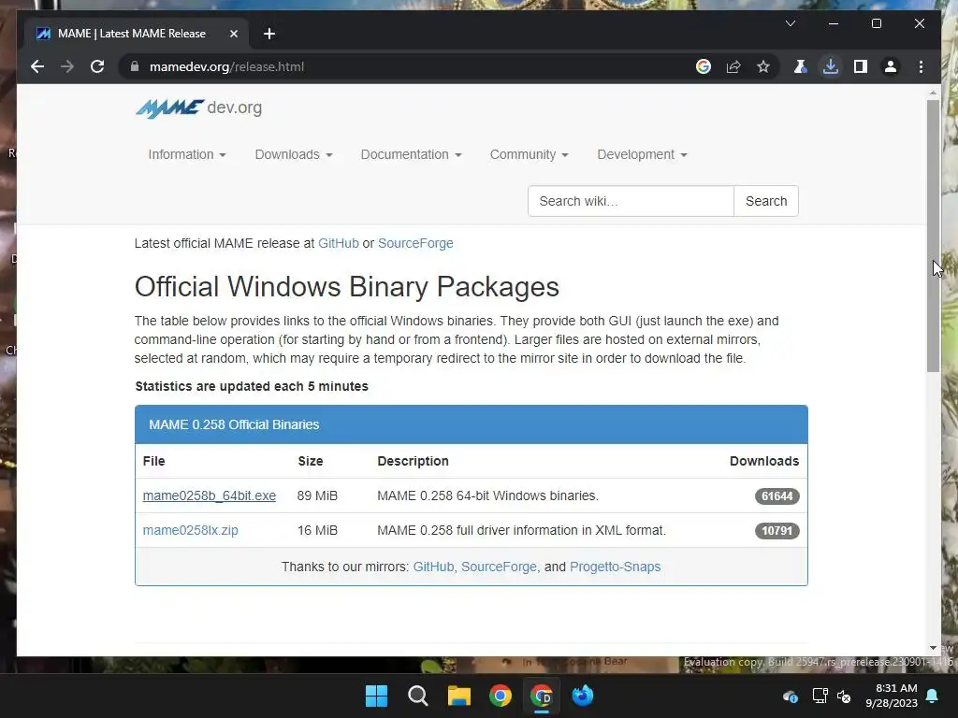Click the 10791 downloads badge
958x718 pixels.
pyautogui.click(x=777, y=531)
